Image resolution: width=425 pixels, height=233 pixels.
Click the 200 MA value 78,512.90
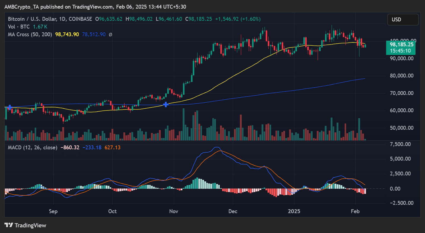pyautogui.click(x=94, y=34)
